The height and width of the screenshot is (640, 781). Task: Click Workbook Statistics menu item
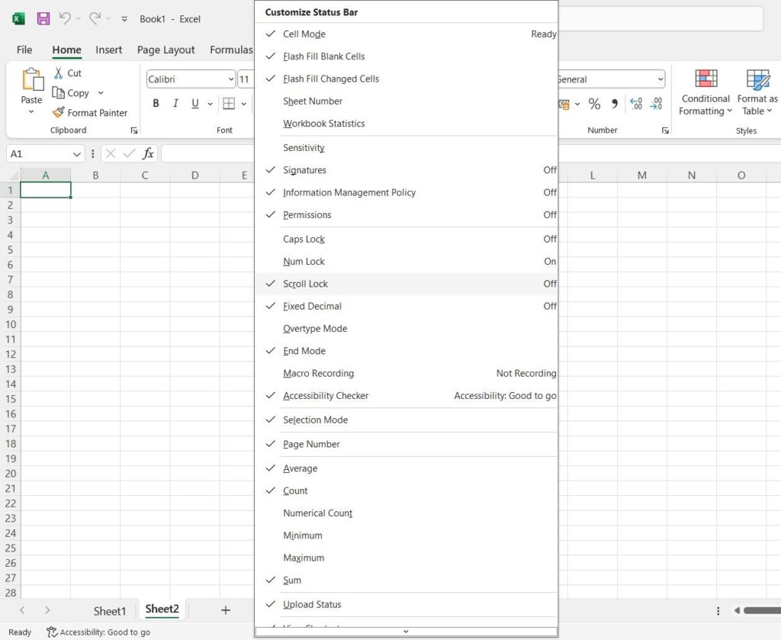pos(406,124)
